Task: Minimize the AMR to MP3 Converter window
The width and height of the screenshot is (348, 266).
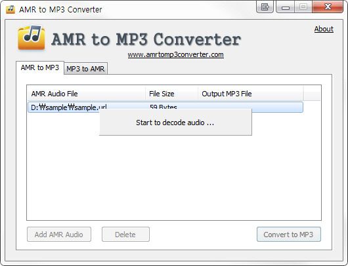Action: pos(286,7)
